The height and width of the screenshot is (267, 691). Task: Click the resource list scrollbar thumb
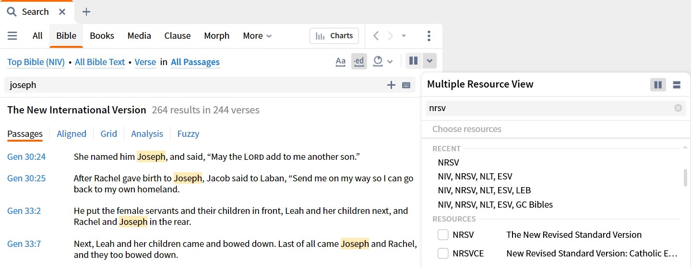click(x=686, y=178)
